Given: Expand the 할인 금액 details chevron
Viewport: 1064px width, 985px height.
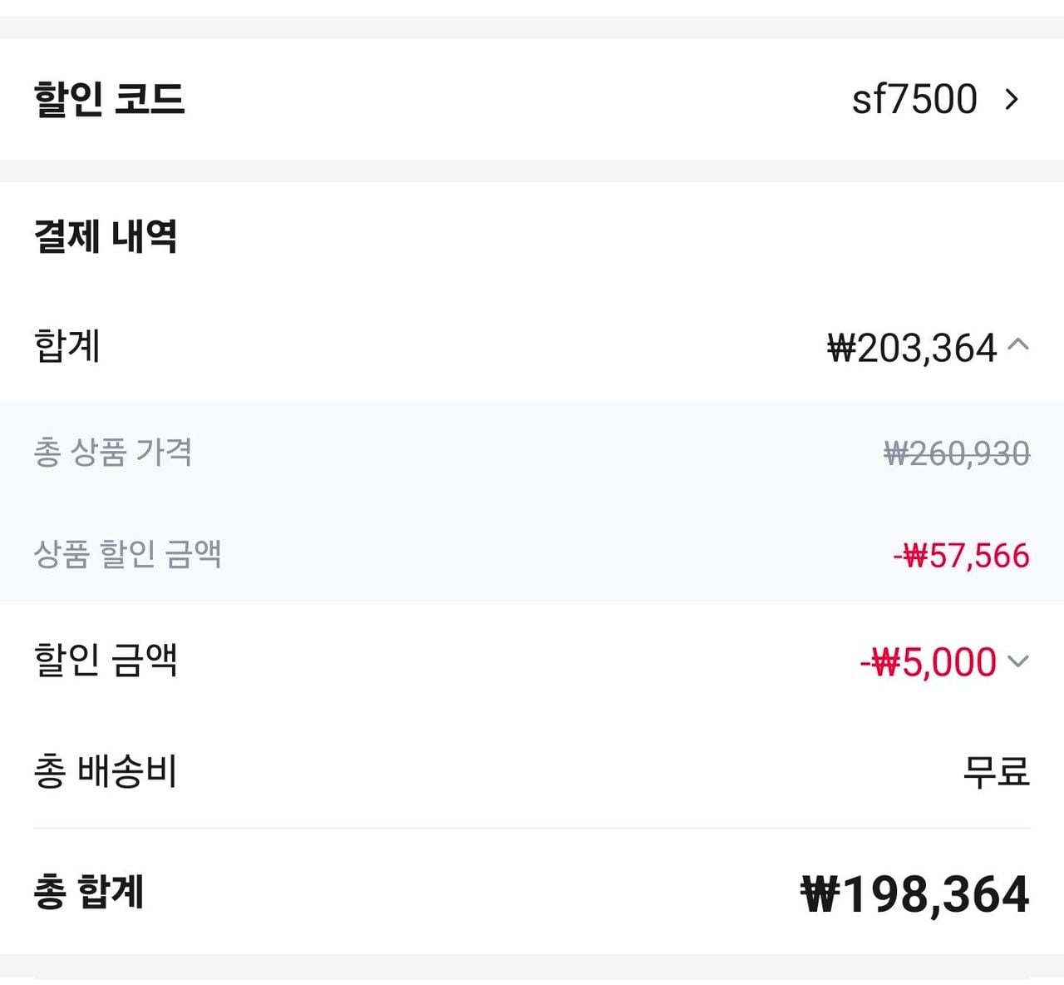Looking at the screenshot, I should (x=1018, y=661).
